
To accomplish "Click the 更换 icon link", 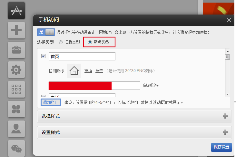I will tap(88, 71).
